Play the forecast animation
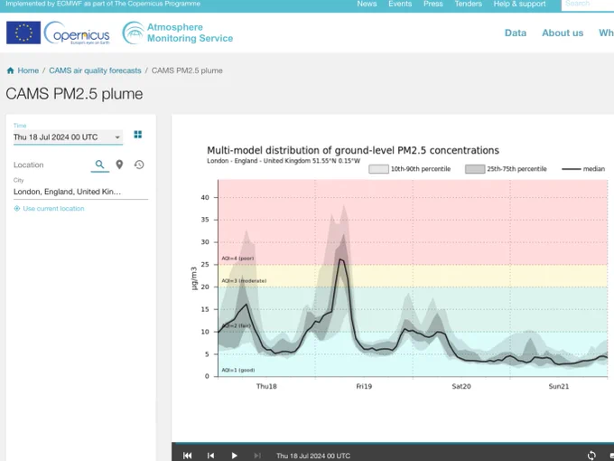 [234, 455]
